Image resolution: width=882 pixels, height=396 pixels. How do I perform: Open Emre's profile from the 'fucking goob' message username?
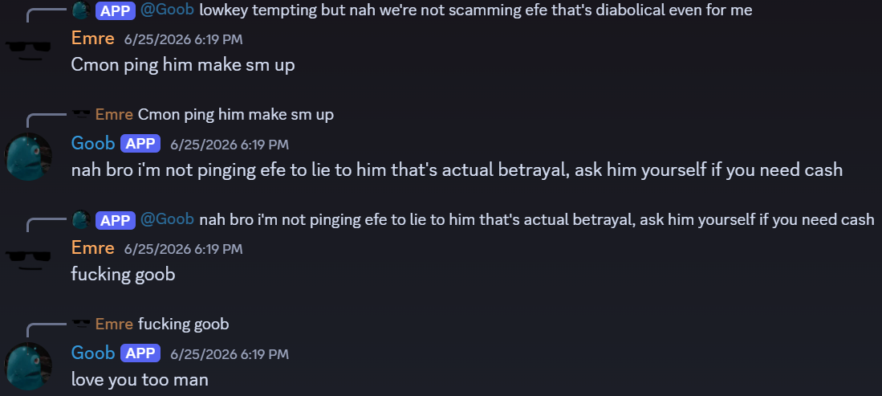(93, 248)
